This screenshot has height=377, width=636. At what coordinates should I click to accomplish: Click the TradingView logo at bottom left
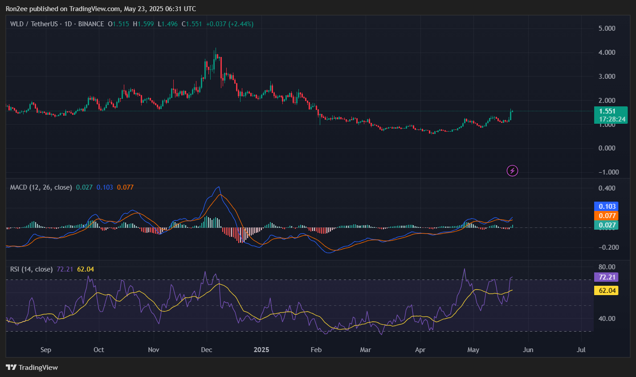[32, 367]
